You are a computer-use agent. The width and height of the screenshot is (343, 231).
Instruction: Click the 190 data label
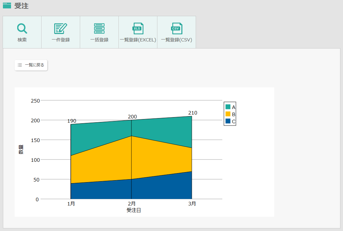(72, 121)
